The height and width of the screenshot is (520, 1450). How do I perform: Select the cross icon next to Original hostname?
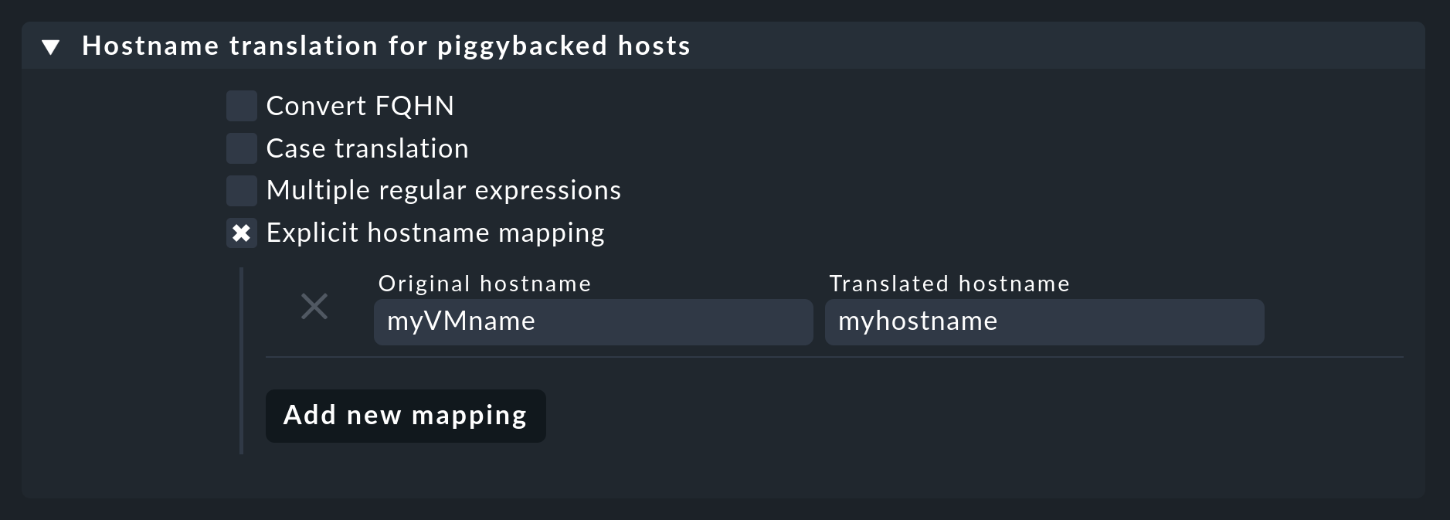[x=314, y=307]
